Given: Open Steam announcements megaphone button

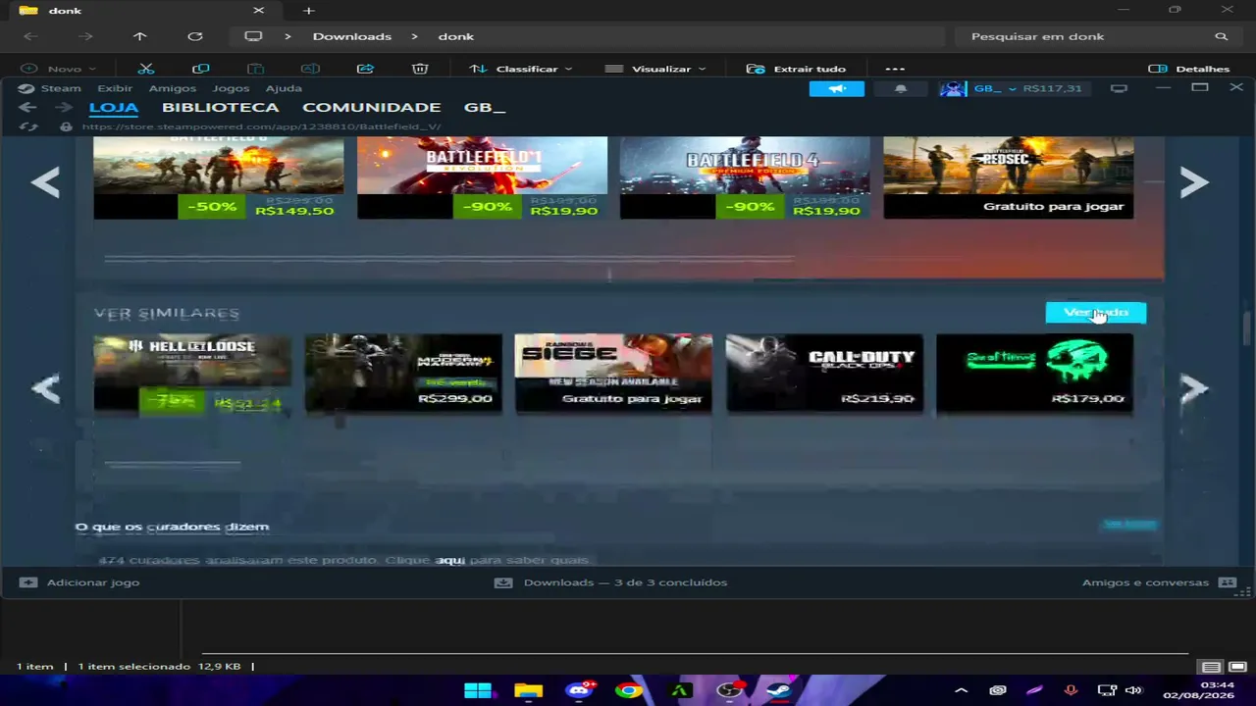Looking at the screenshot, I should [837, 88].
